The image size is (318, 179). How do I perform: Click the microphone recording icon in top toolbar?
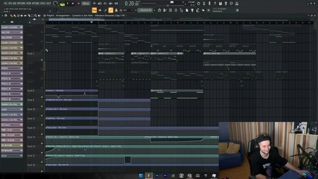click(210, 3)
